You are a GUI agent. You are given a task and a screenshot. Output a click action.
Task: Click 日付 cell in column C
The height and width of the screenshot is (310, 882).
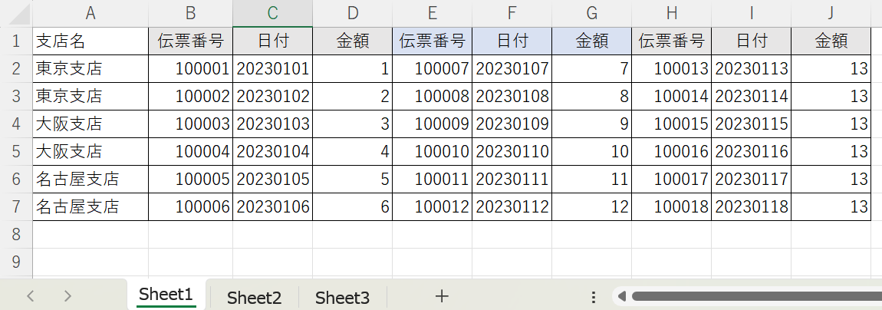(273, 41)
